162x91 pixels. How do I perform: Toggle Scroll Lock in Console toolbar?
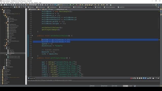click(139, 78)
